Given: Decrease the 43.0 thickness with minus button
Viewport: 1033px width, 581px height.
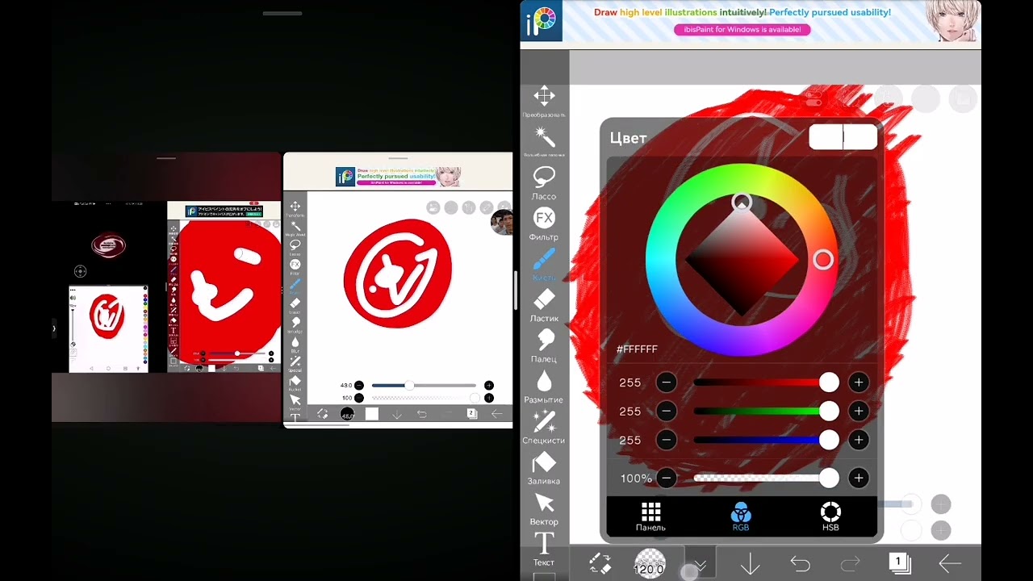Looking at the screenshot, I should pyautogui.click(x=359, y=386).
